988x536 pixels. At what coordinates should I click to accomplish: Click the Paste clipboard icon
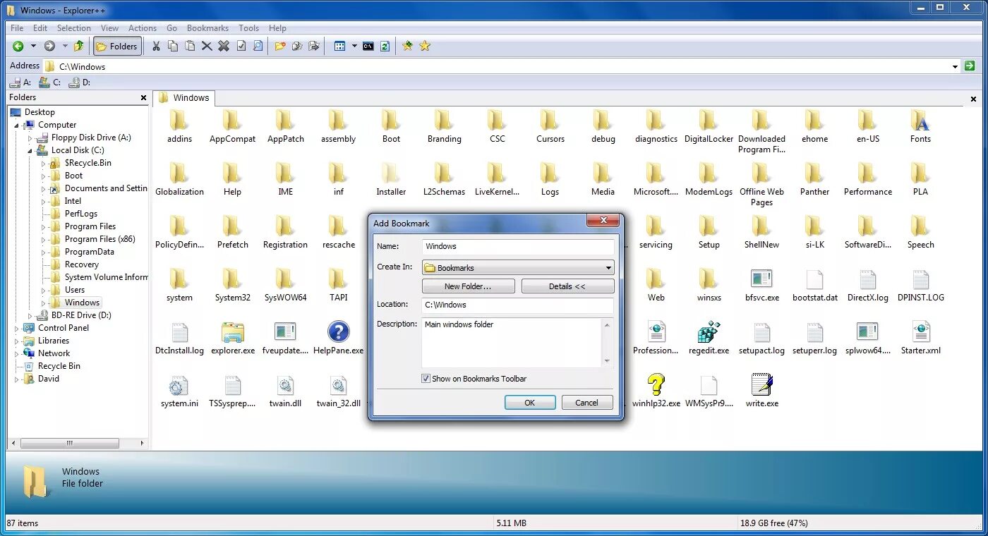[190, 46]
